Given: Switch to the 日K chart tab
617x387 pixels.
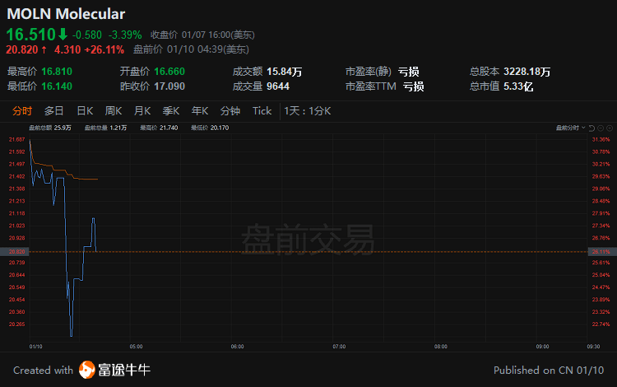Looking at the screenshot, I should [85, 111].
